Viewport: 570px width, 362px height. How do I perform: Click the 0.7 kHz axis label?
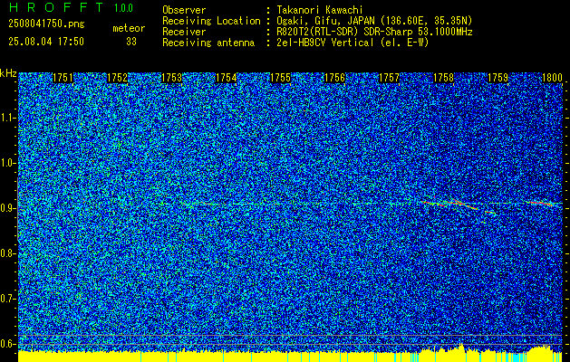7,299
